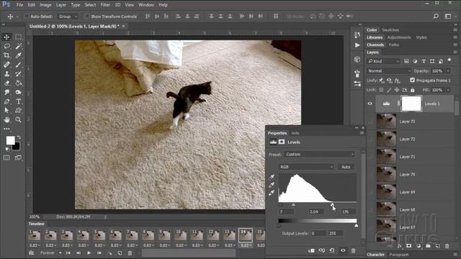This screenshot has width=461, height=259.
Task: Open the Normal blend mode dropdown
Action: [389, 71]
